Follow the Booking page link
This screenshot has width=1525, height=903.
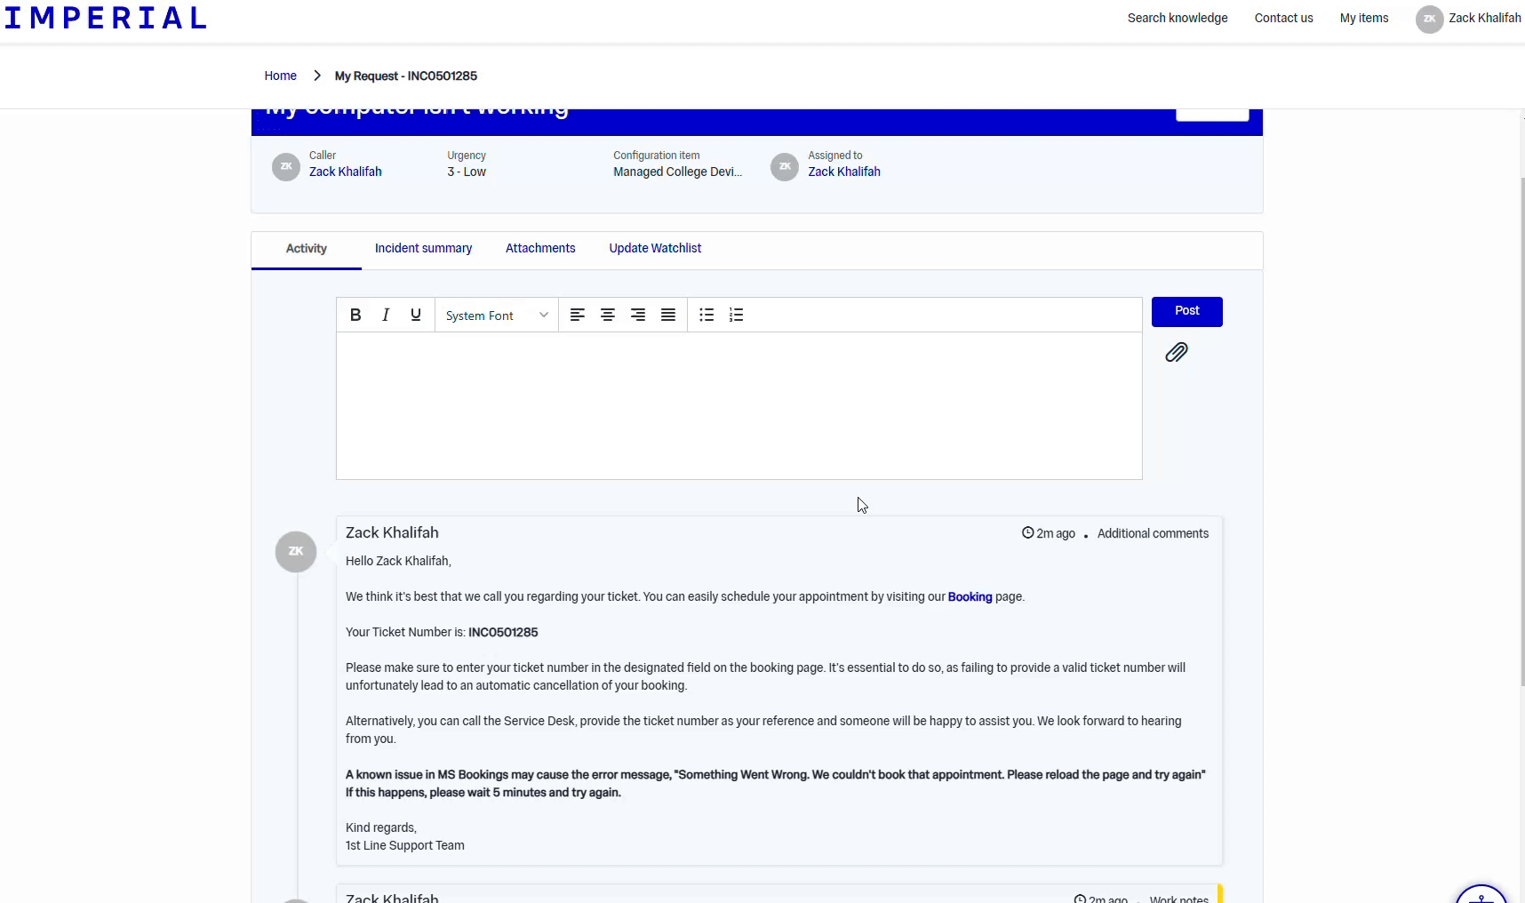tap(970, 597)
